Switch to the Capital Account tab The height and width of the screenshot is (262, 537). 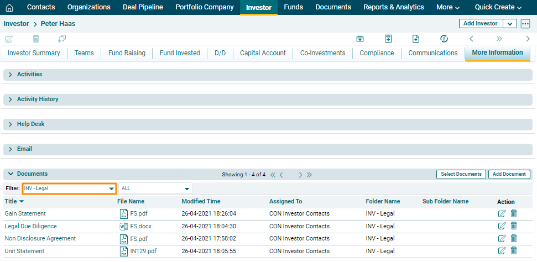263,53
